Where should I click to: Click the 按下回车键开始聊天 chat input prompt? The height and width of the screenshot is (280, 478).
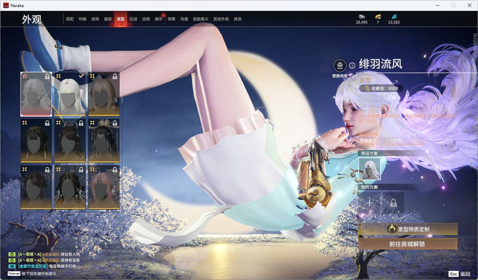39,274
